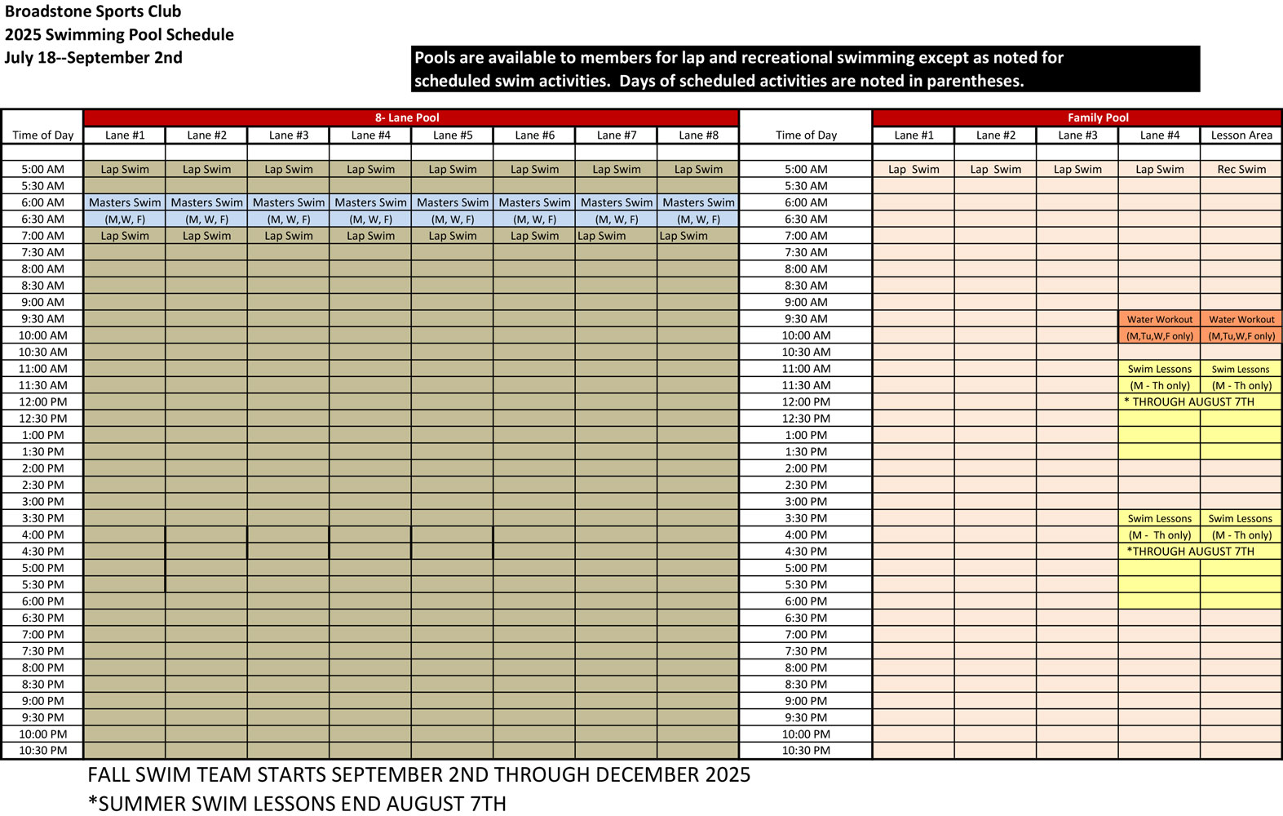
Task: Click '12:00 PM' label beside 8-Lane Pool
Action: pyautogui.click(x=42, y=401)
